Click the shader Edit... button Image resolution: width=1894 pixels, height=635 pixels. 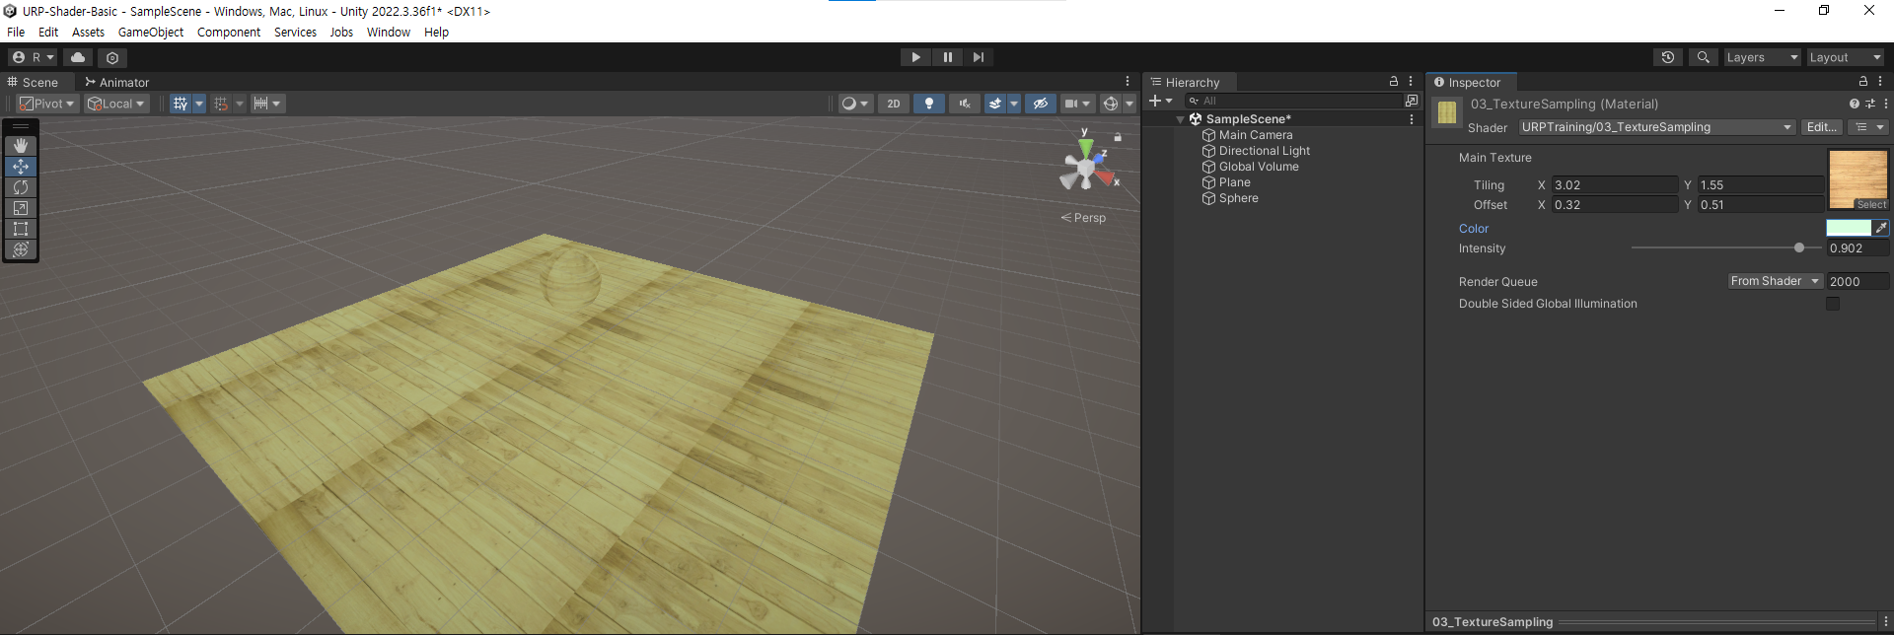tap(1821, 127)
